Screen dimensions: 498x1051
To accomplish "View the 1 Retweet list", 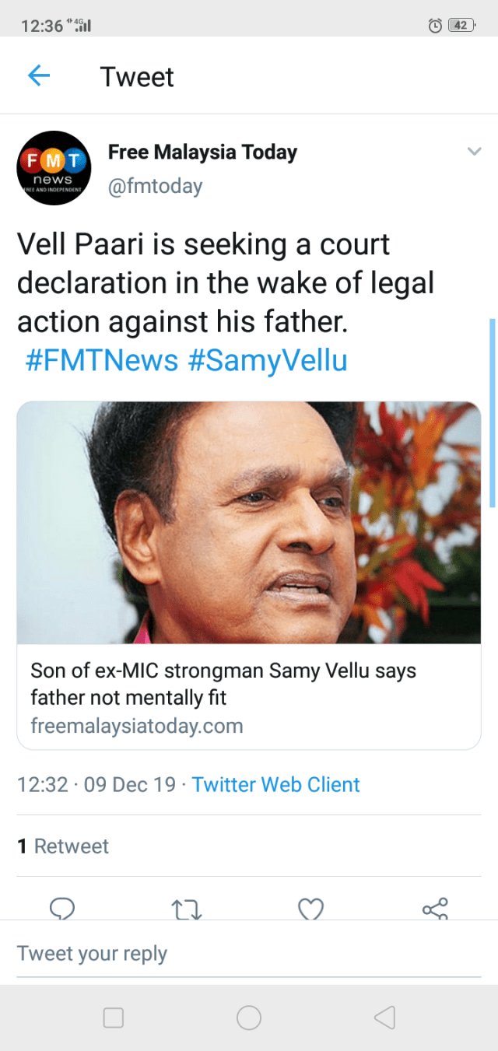I will (64, 846).
